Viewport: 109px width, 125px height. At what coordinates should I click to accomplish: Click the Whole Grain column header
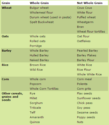[39, 3]
